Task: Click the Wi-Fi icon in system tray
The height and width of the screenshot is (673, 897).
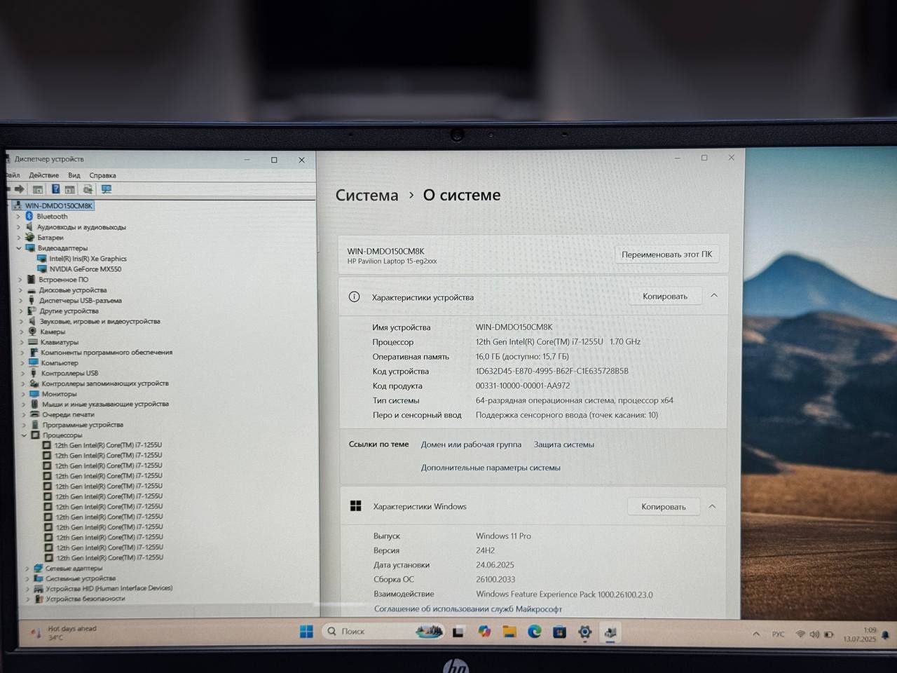Action: pyautogui.click(x=800, y=634)
